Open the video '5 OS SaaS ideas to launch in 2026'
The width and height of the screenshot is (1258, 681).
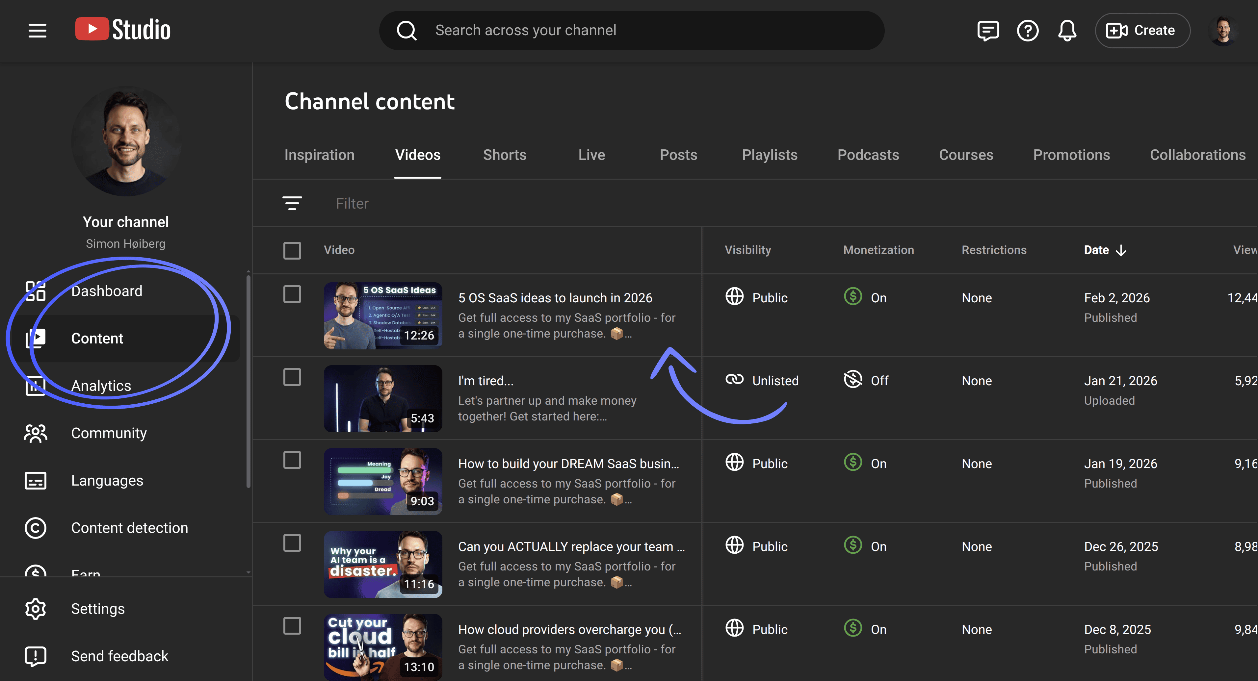coord(555,297)
